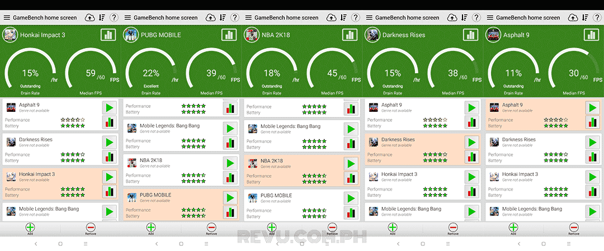This screenshot has width=604, height=251.
Task: Open hamburger menu on PUBG MOBILE screen
Action: pos(128,18)
